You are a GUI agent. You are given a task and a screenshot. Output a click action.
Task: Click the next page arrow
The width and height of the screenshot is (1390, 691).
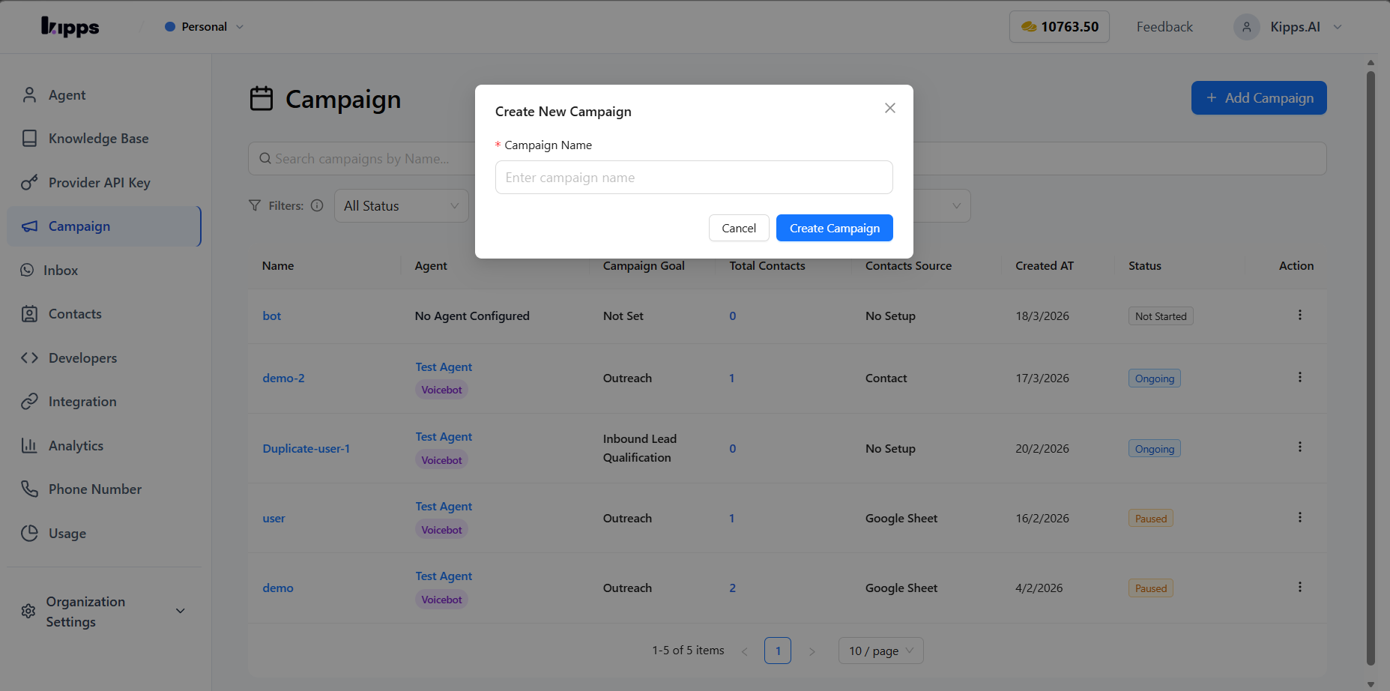[x=812, y=651]
